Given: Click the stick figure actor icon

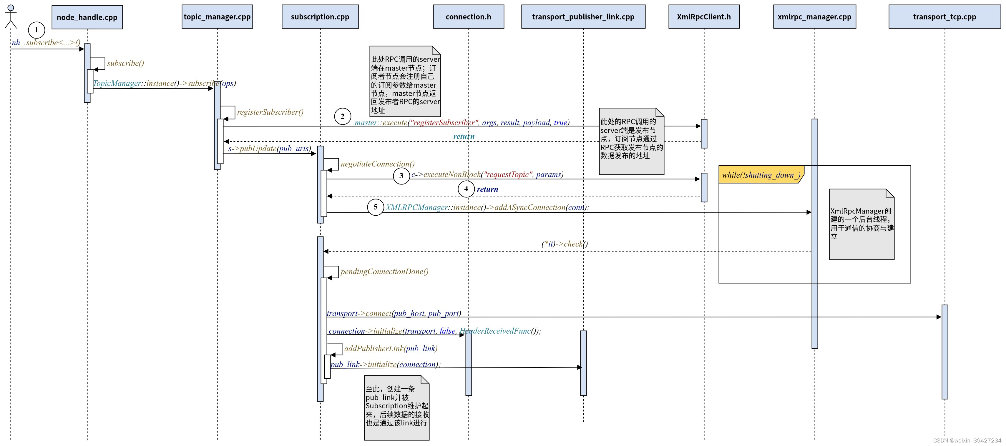Looking at the screenshot, I should pos(11,16).
